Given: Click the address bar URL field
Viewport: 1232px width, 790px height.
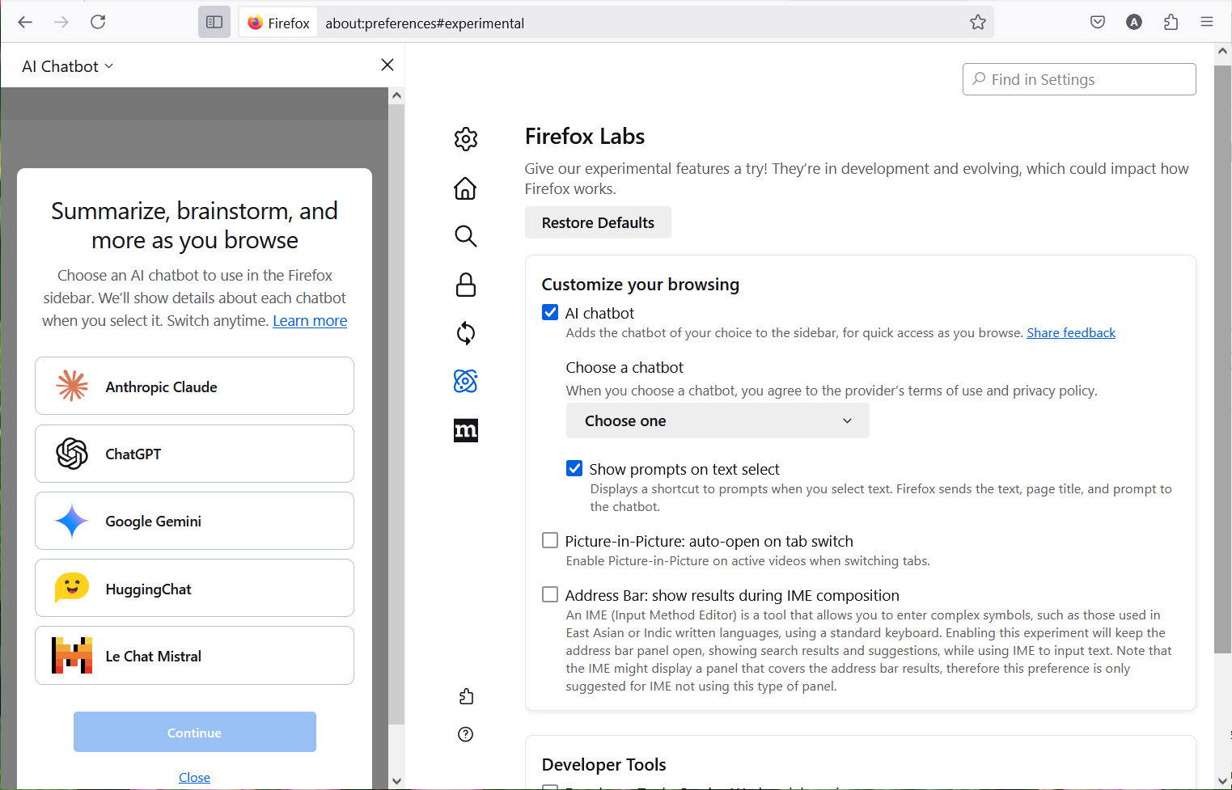Looking at the screenshot, I should coord(639,23).
